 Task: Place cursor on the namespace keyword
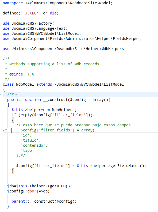[x=13, y=3]
